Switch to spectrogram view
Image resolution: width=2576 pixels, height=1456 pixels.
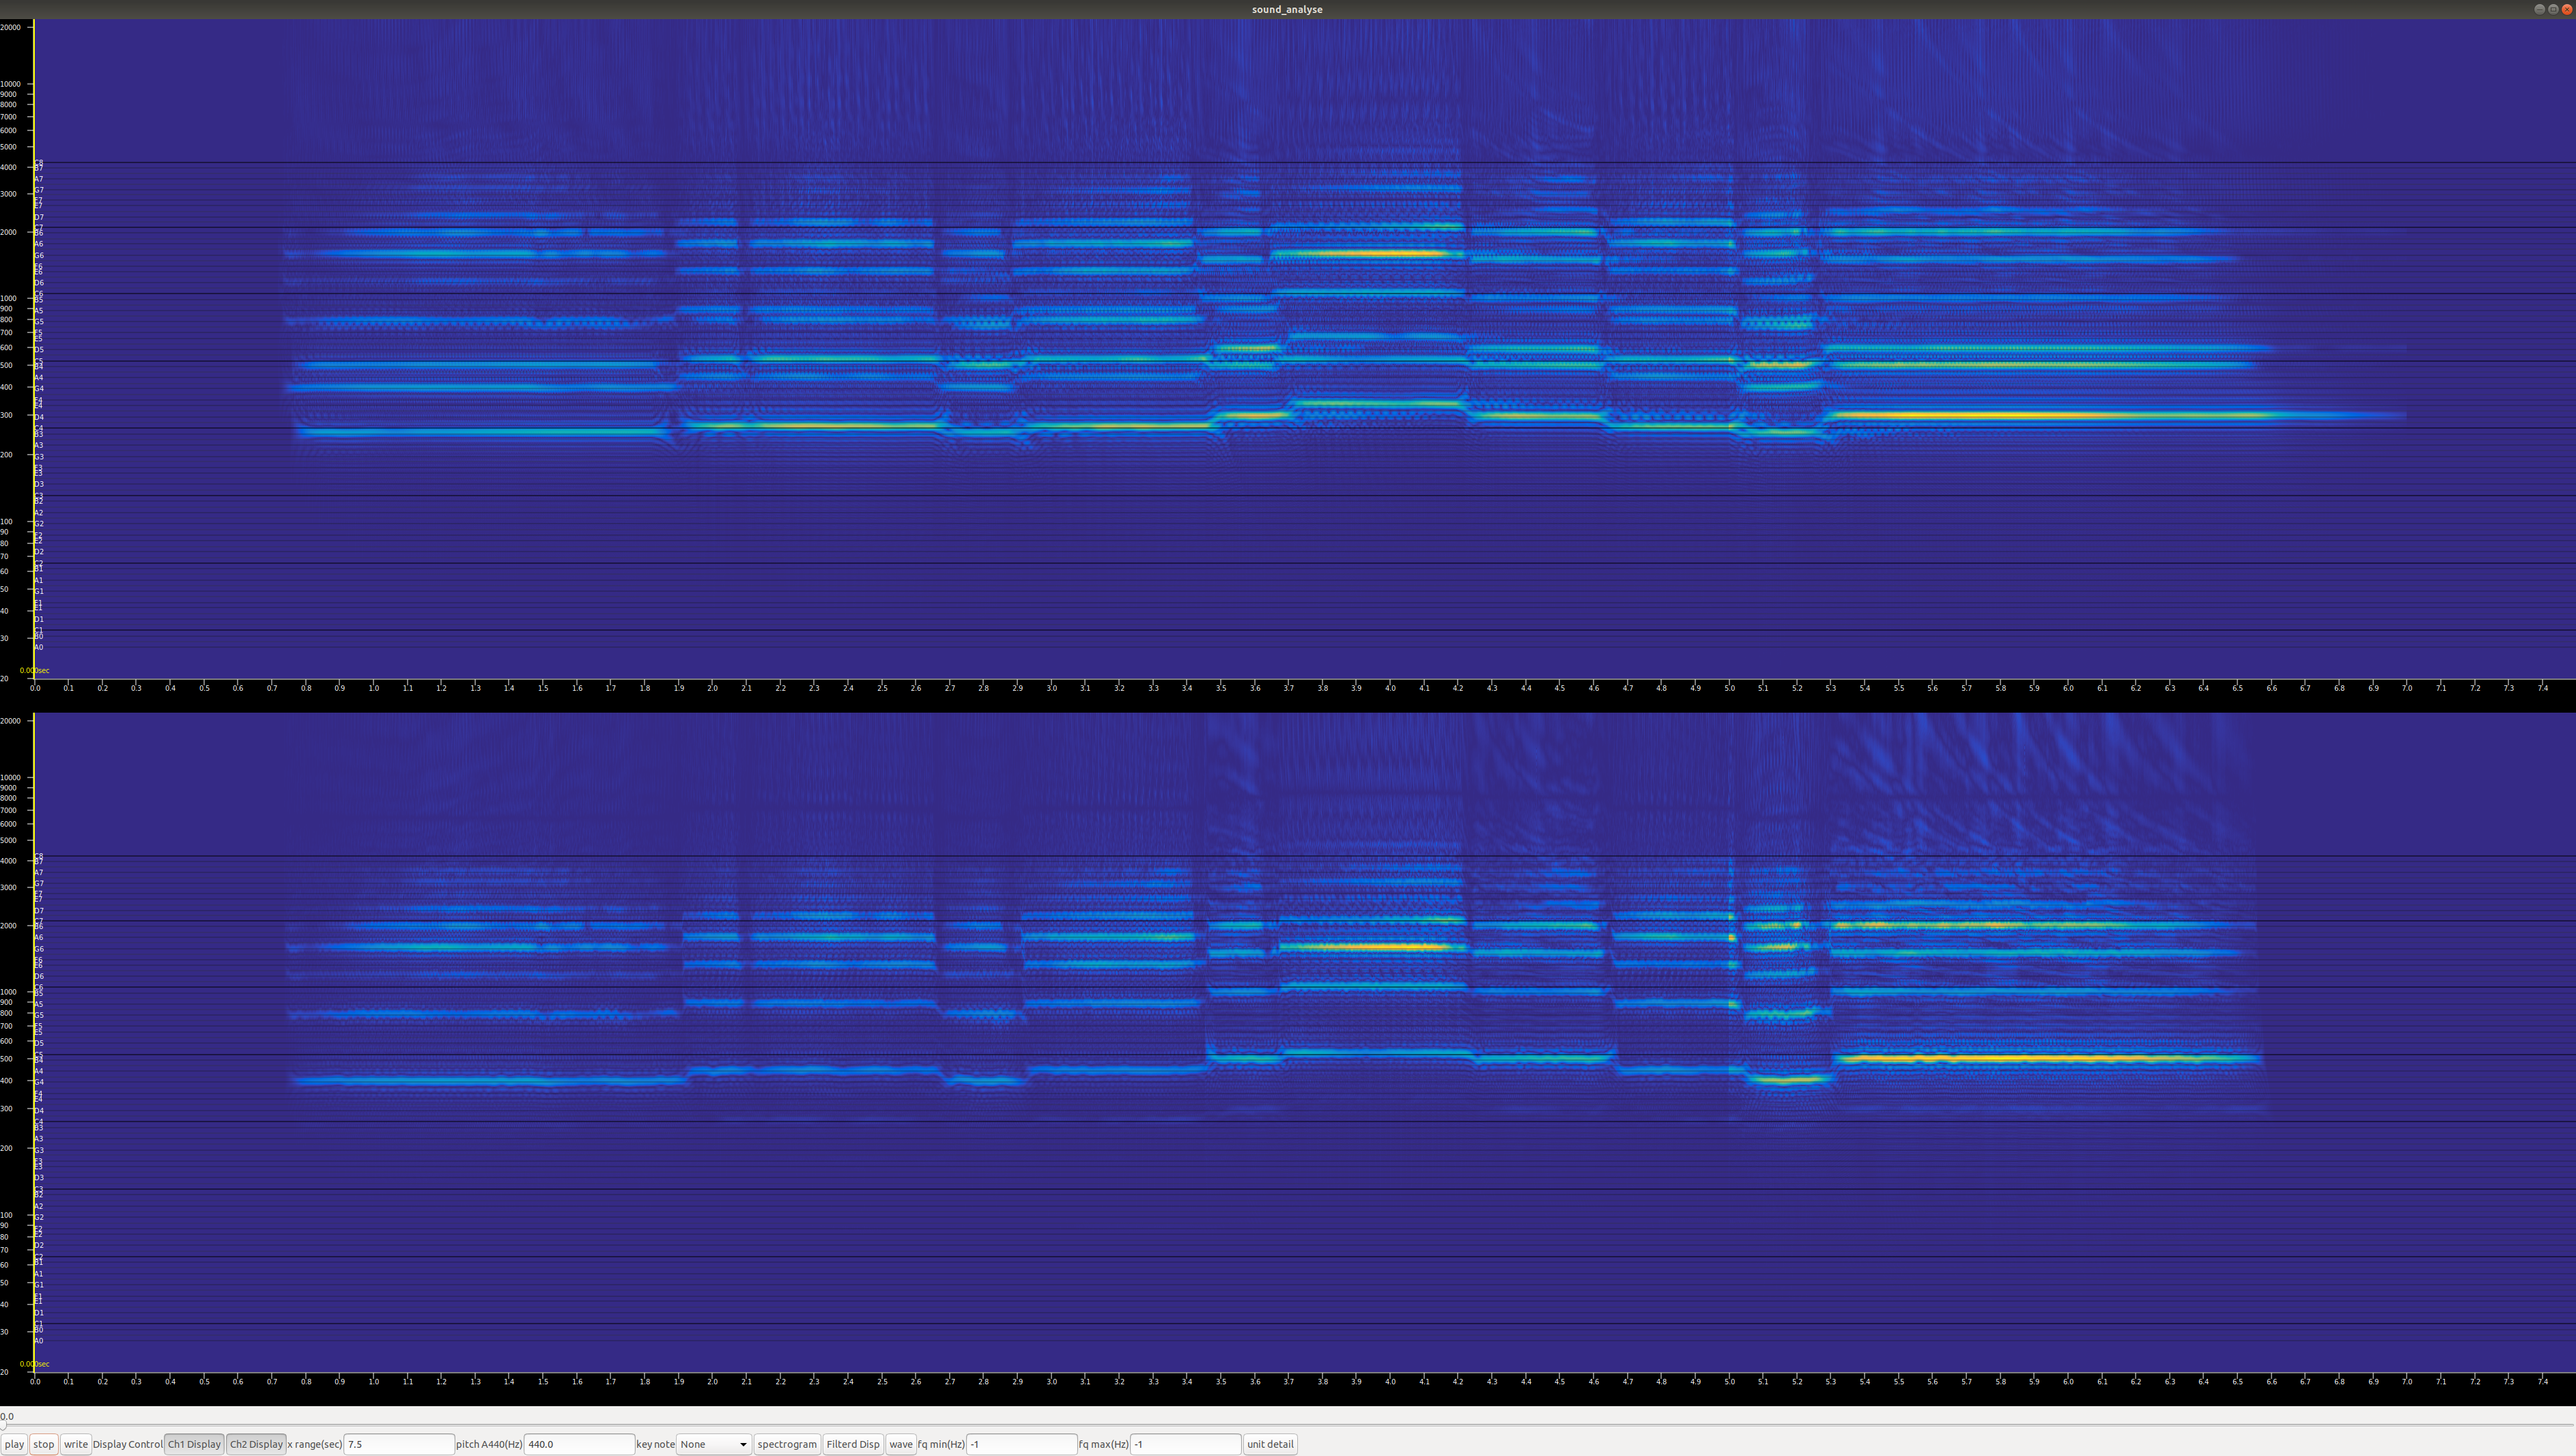pyautogui.click(x=787, y=1444)
